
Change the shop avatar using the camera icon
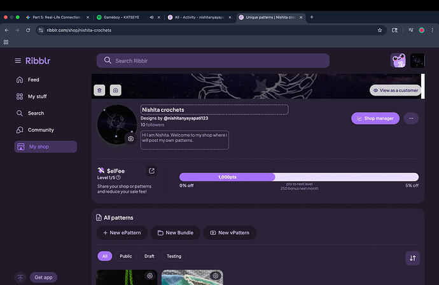tap(131, 139)
